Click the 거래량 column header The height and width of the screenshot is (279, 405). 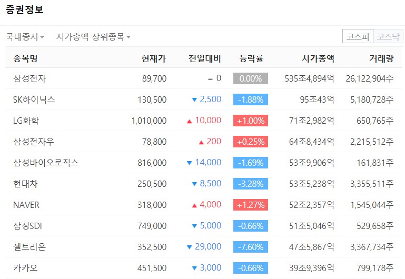[x=381, y=58]
